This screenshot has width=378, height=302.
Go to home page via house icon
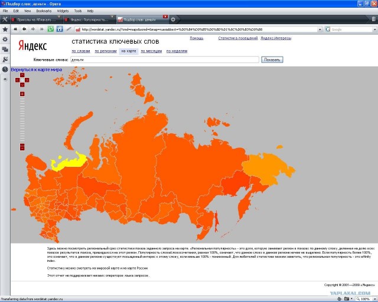[60, 29]
